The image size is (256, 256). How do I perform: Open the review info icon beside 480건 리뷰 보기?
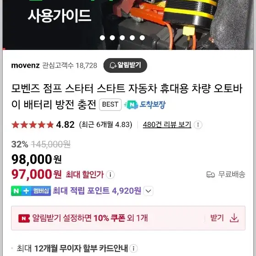pyautogui.click(x=198, y=125)
